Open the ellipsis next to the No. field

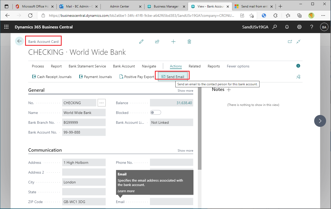coord(102,103)
